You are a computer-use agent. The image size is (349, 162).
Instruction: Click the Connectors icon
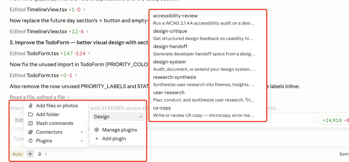pyautogui.click(x=30, y=132)
